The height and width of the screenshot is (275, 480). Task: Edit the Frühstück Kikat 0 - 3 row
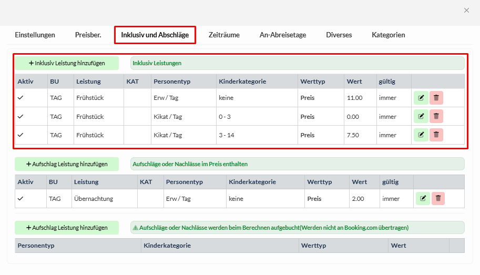(421, 116)
